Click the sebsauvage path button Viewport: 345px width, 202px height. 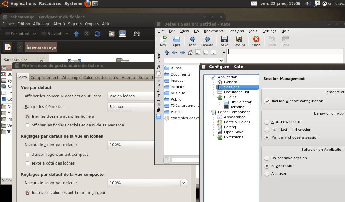click(x=41, y=47)
